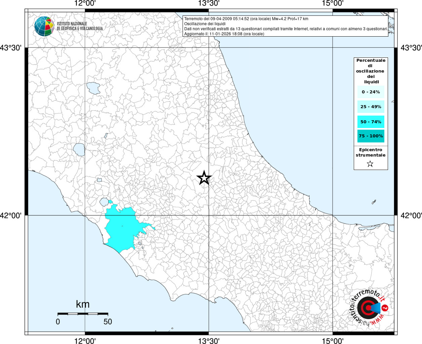
Task: Click the left axis label 42°00'
Action: pos(10,215)
